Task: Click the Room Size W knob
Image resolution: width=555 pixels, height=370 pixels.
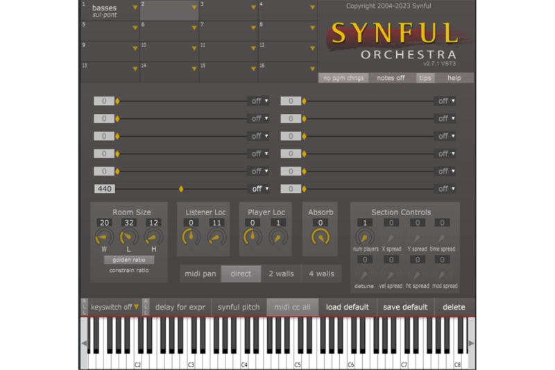Action: click(x=105, y=238)
